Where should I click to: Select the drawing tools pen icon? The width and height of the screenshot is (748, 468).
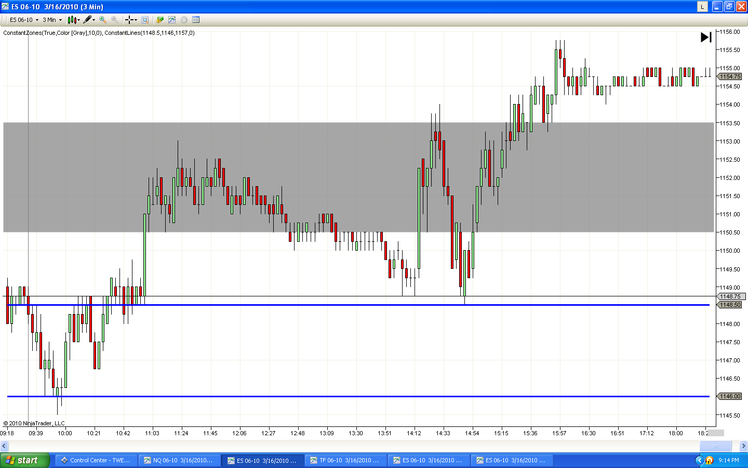pos(87,20)
